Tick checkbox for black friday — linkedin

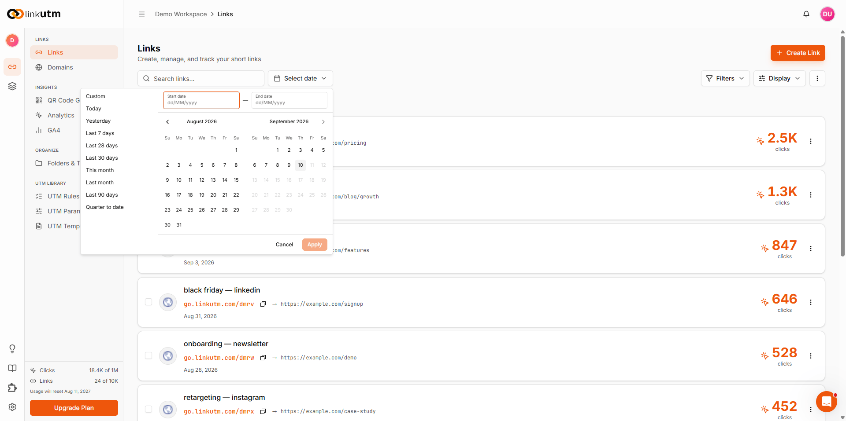(148, 302)
